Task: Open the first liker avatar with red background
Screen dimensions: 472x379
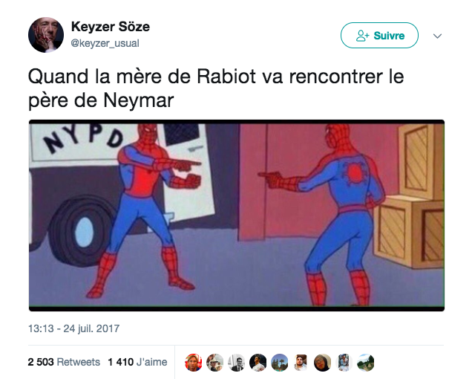Action: (193, 363)
